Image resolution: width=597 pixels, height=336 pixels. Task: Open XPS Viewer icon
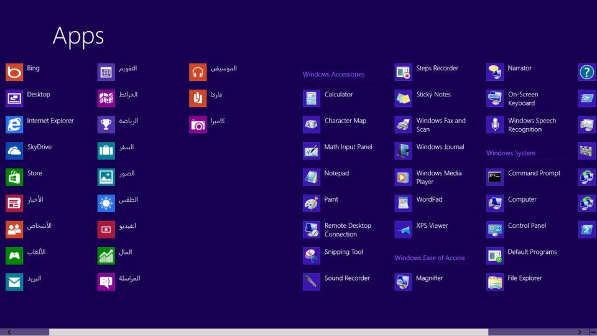403,230
